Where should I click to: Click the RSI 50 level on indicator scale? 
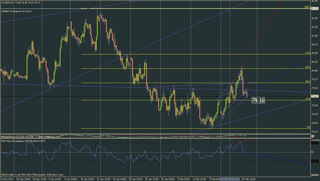pyautogui.click(x=313, y=152)
